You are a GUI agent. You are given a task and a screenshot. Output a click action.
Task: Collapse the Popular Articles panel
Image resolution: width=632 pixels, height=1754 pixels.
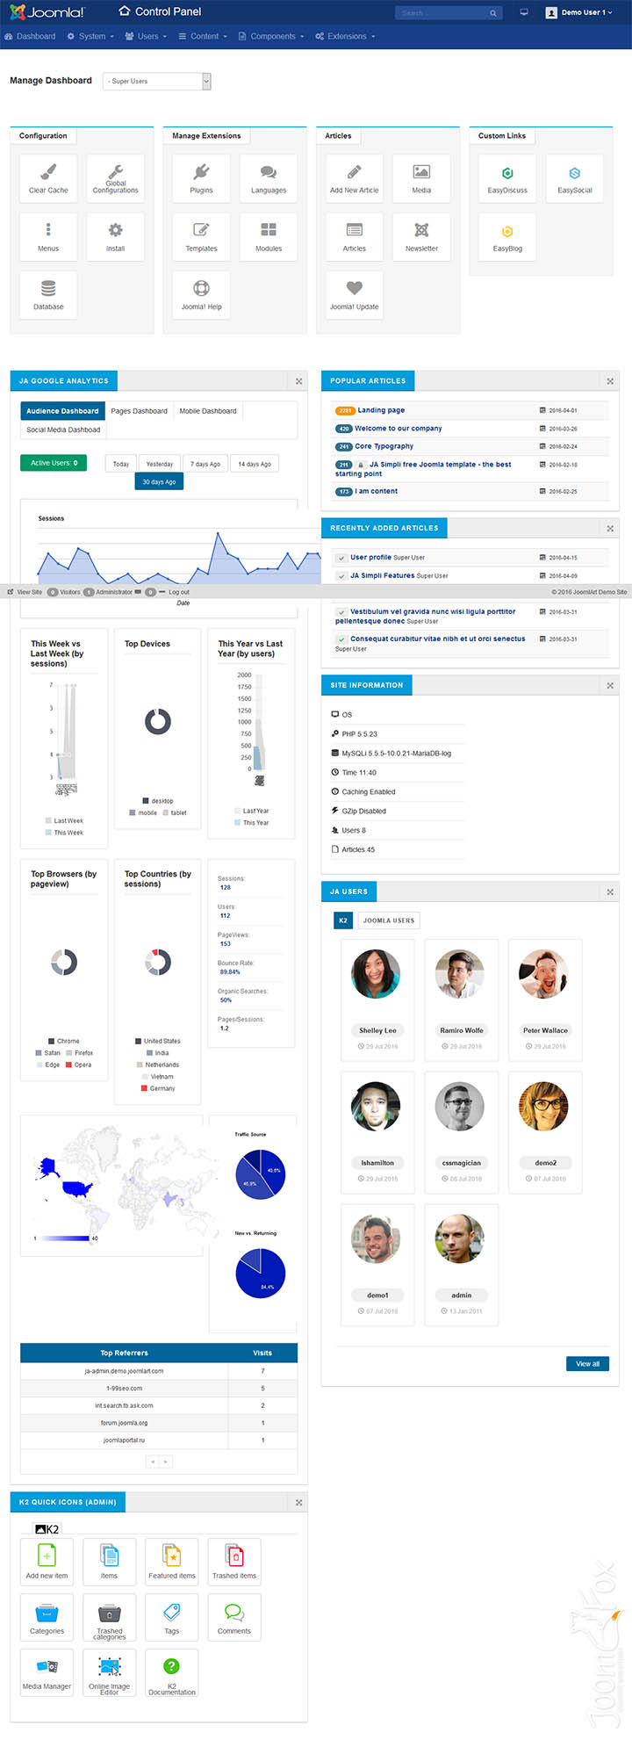[610, 381]
